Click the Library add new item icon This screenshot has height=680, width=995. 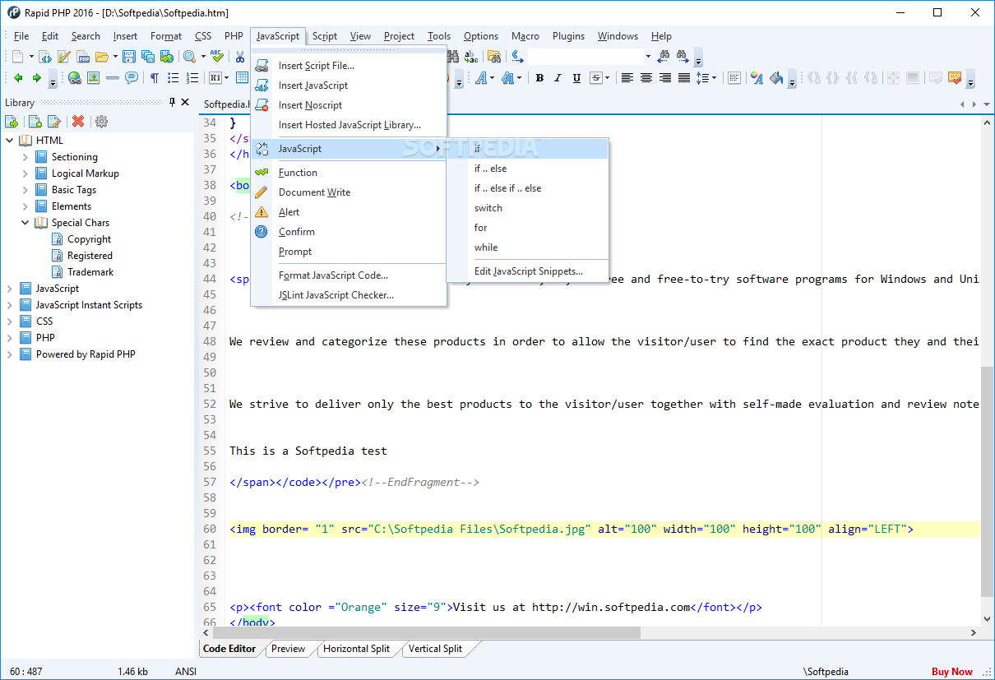(35, 122)
